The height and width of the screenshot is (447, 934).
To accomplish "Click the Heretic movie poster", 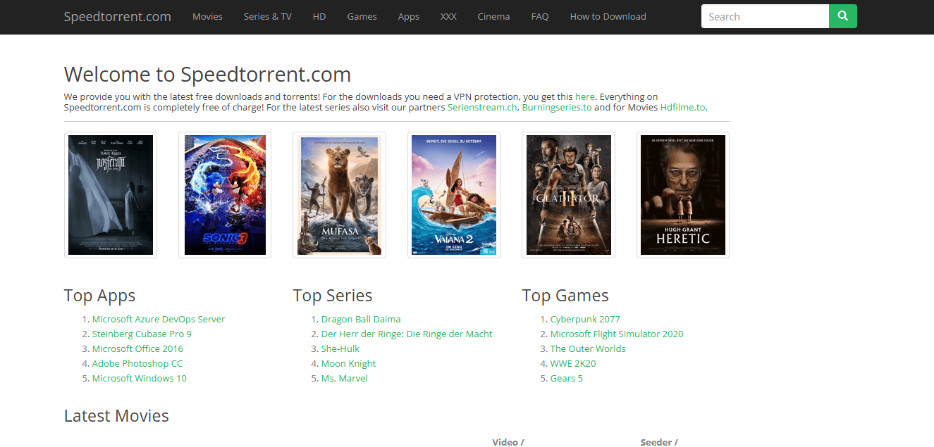I will click(x=682, y=194).
